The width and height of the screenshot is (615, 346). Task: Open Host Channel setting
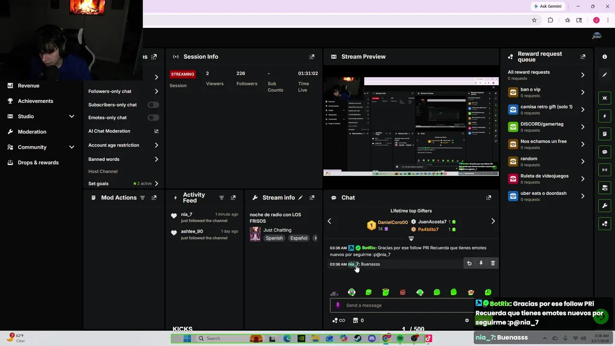(103, 172)
